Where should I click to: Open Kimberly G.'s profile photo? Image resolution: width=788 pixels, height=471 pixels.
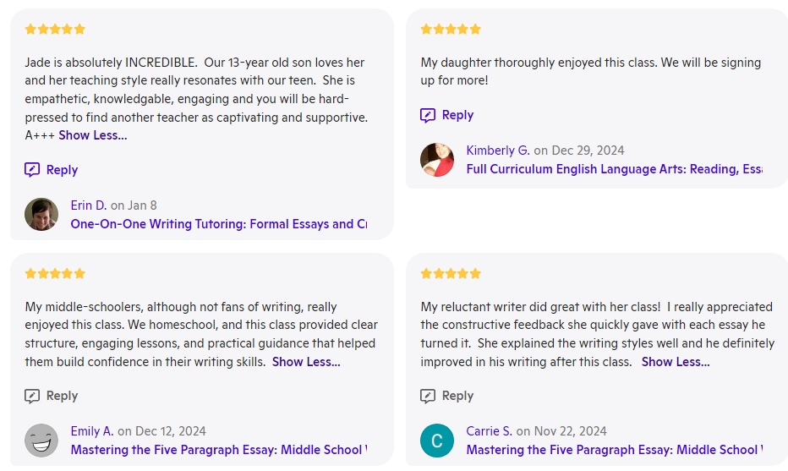click(x=437, y=160)
